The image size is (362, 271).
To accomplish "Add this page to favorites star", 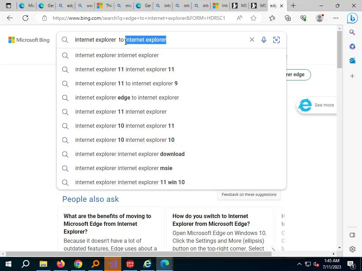I will click(253, 18).
